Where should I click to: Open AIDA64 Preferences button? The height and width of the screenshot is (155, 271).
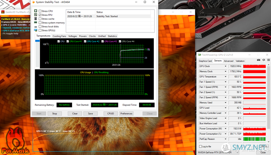[x=126, y=114]
